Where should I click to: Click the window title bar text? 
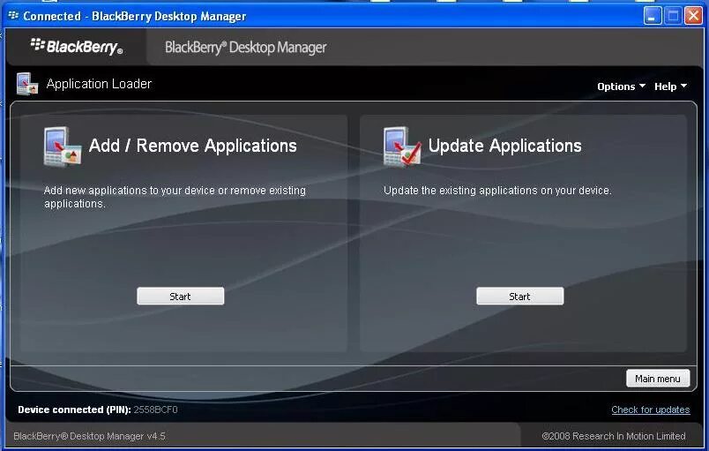(135, 16)
